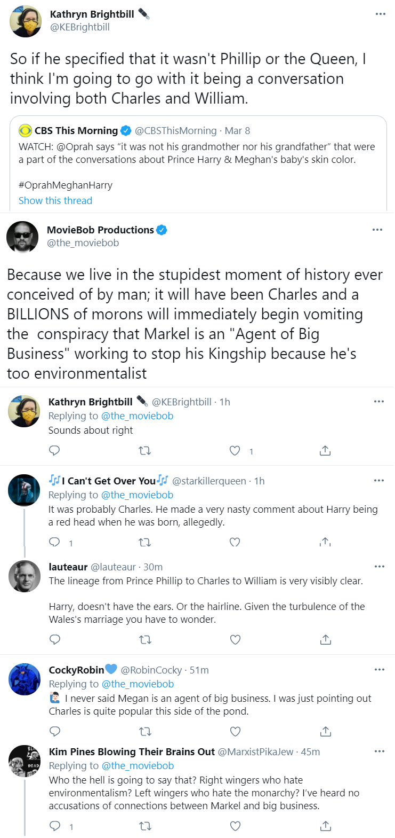Open the @CBSThisMorning handle in quoted tweet
The width and height of the screenshot is (395, 838).
click(176, 131)
